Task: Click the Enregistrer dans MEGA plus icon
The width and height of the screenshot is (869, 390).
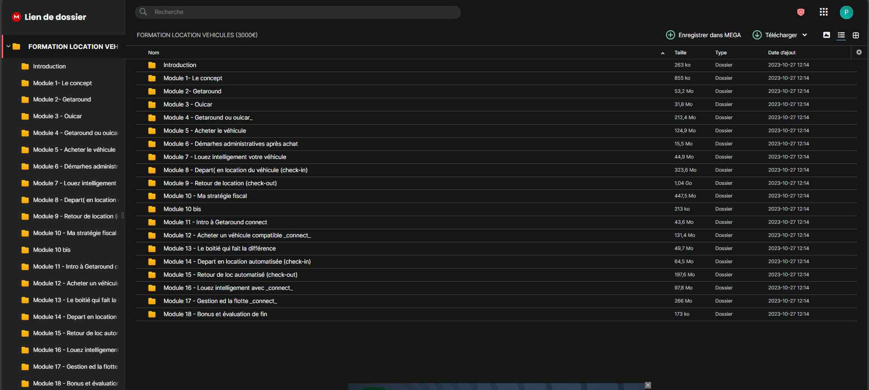Action: pos(671,35)
